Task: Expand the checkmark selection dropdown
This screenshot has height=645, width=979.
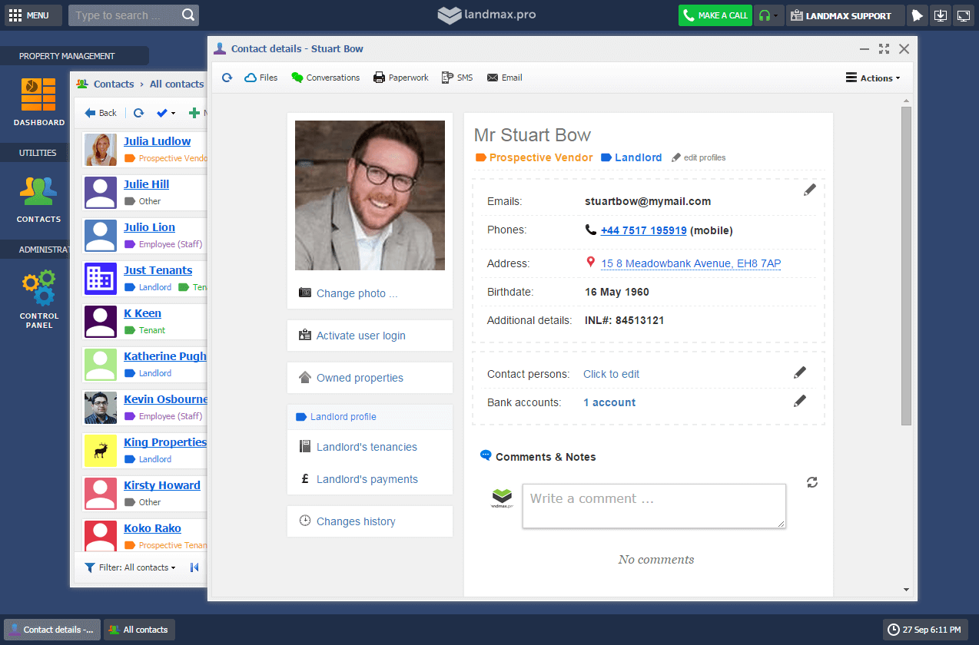Action: 166,113
